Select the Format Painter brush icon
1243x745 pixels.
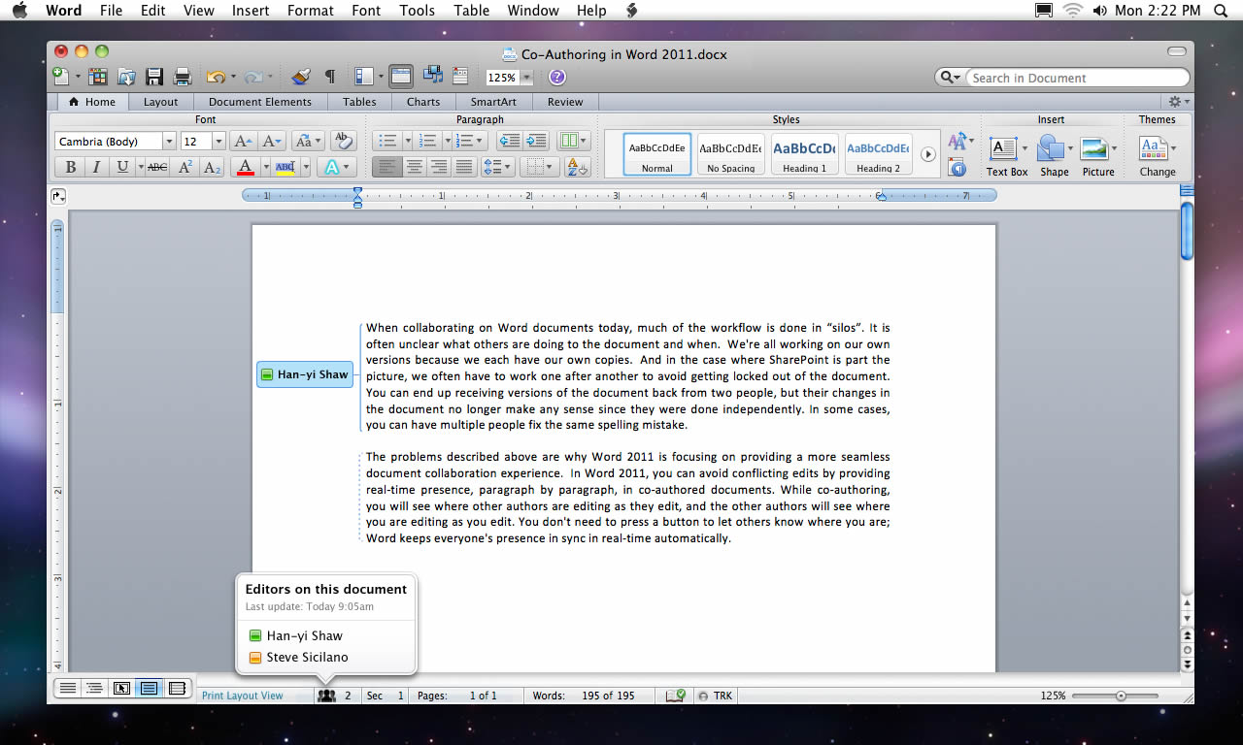pyautogui.click(x=301, y=77)
